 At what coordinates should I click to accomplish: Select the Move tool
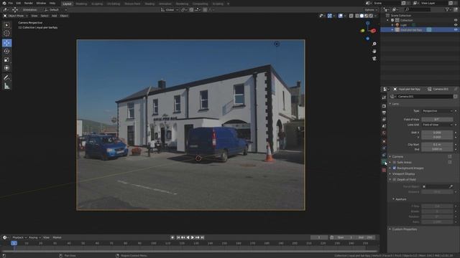tap(6, 43)
